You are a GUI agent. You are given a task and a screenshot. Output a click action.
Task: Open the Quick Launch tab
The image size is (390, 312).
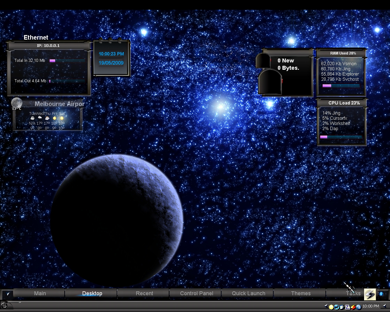(x=249, y=293)
